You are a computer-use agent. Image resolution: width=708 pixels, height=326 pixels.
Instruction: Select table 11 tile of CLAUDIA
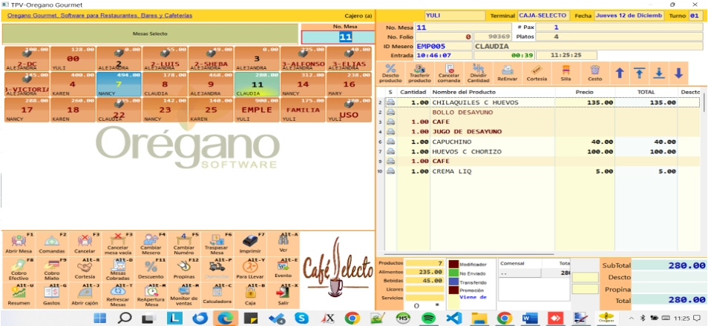tap(257, 84)
